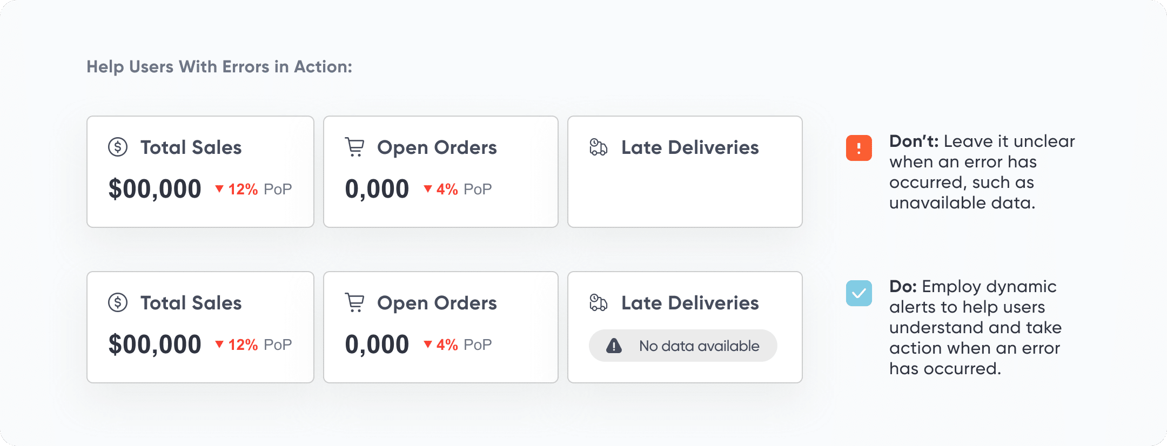Click the Don't: Leave it unclear guidance text
Screen dimensions: 1167x446
point(982,172)
